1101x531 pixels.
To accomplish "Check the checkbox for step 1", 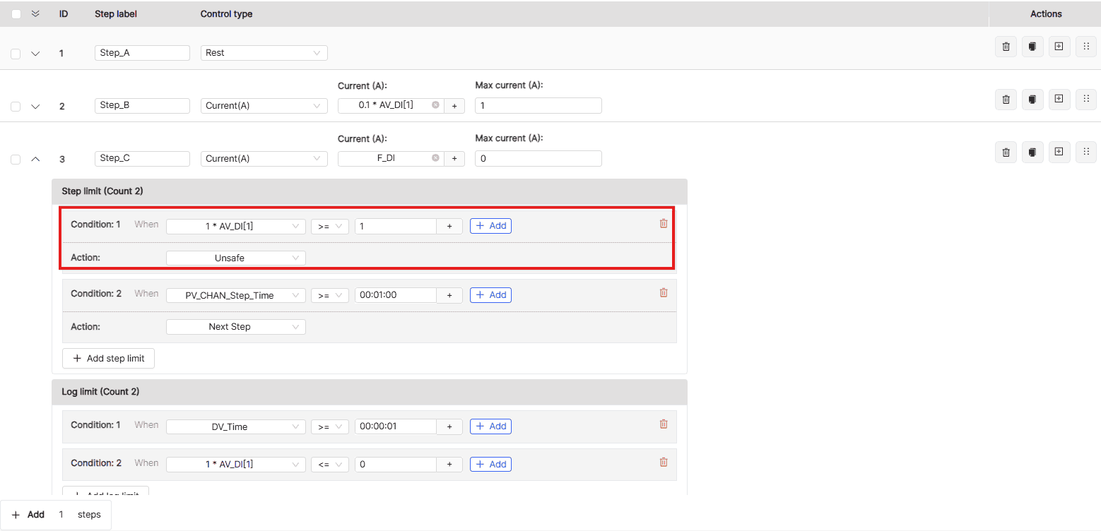I will coord(16,54).
